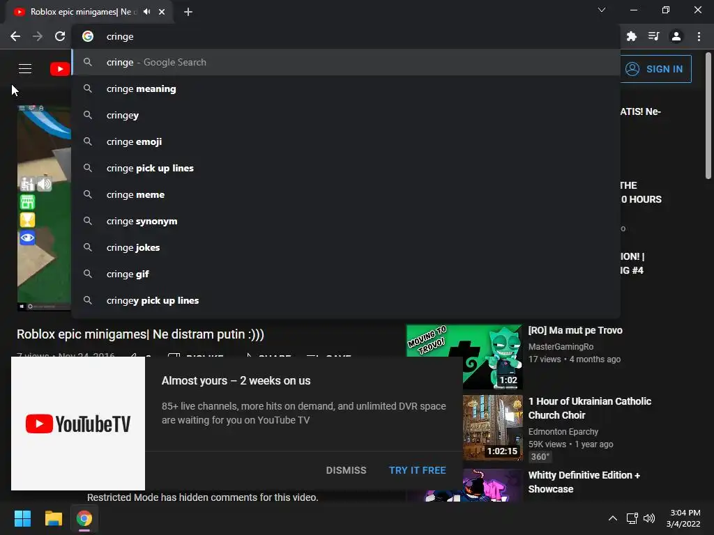
Task: Mute tab via the speaker icon on tab
Action: coord(146,12)
